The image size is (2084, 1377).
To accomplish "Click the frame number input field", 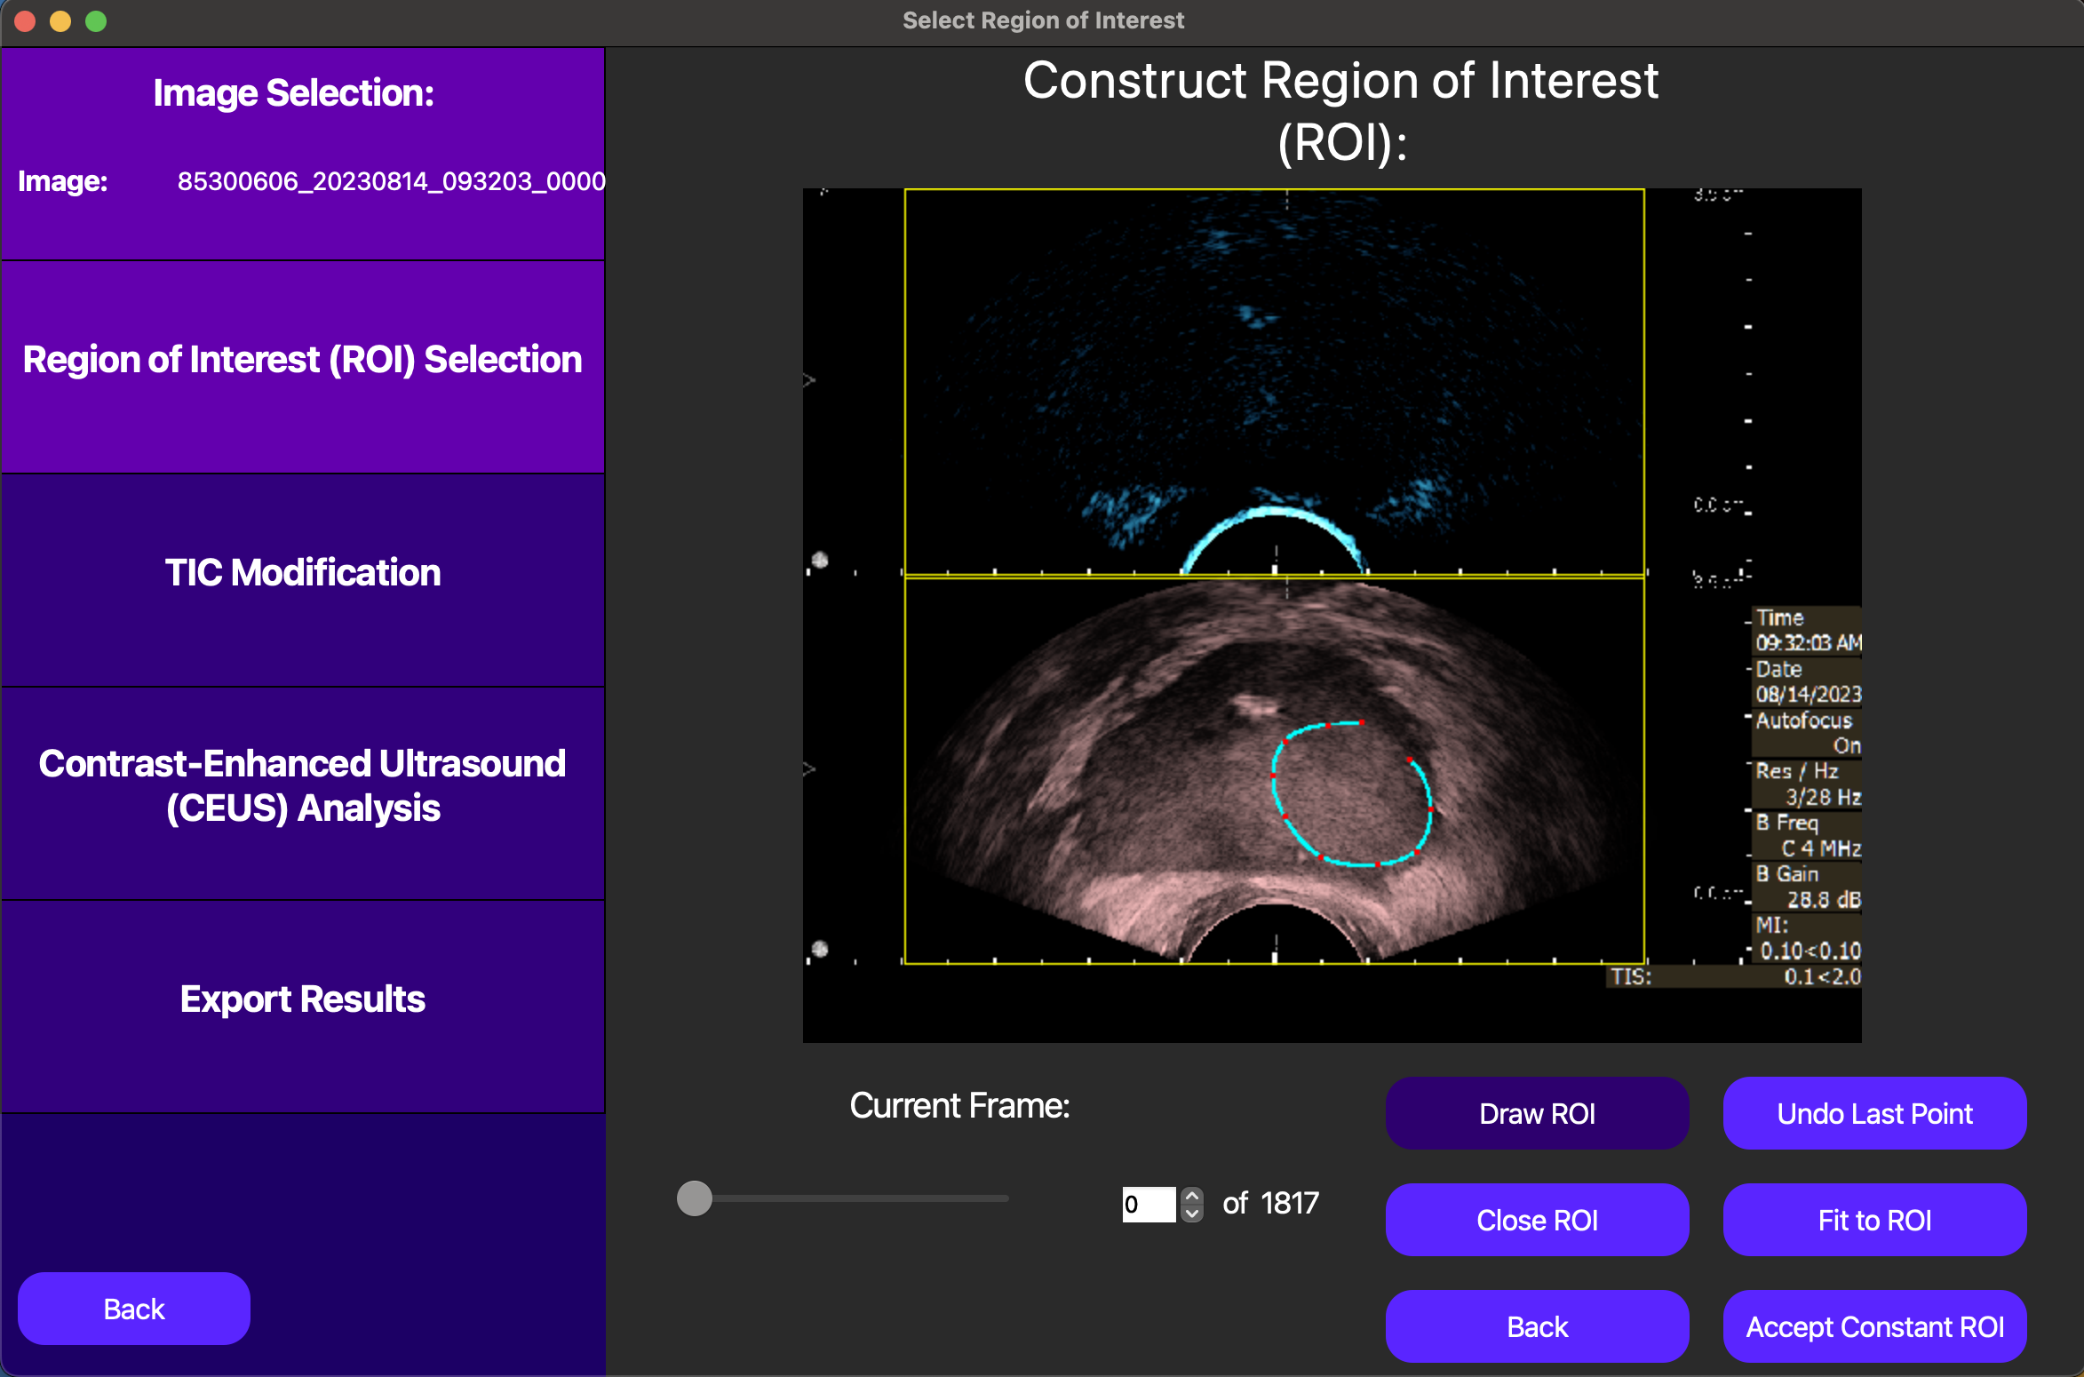I will coord(1149,1205).
